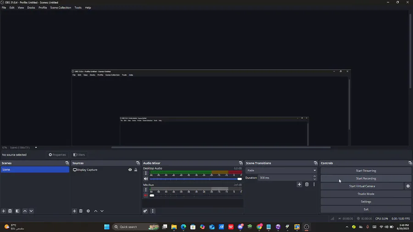Move the source up in Sources panel
This screenshot has height=232, width=413.
click(x=95, y=211)
